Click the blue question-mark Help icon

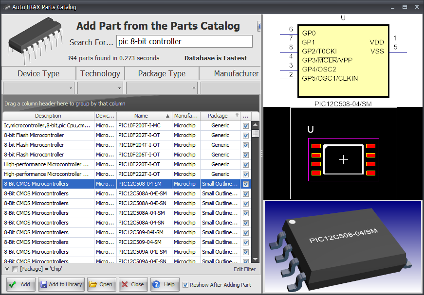[x=158, y=284]
